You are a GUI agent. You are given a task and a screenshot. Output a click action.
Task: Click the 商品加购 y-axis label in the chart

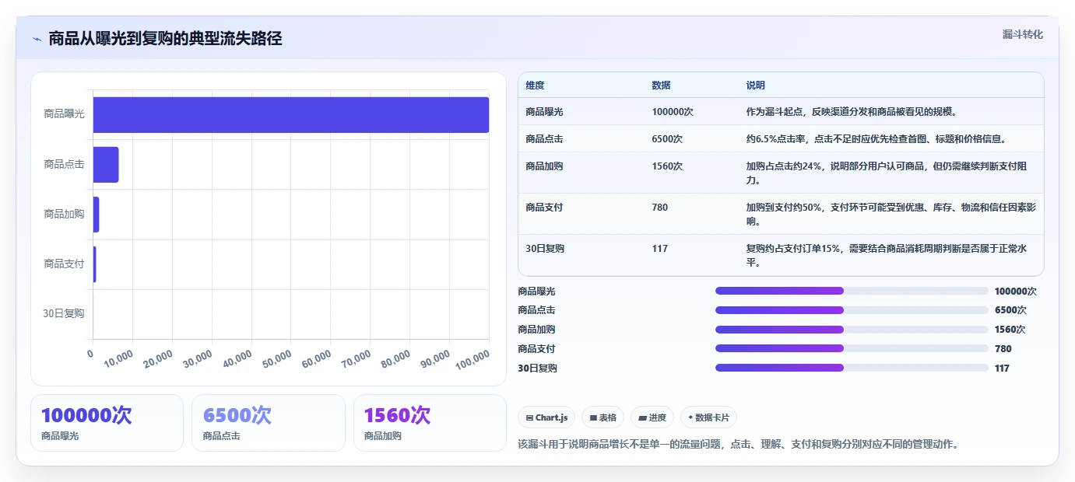tap(64, 215)
